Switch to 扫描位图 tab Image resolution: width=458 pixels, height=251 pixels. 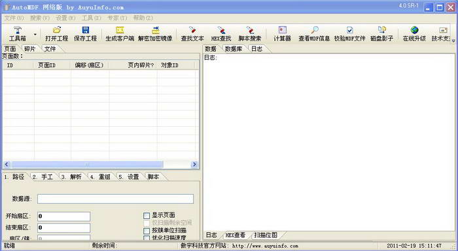click(x=266, y=235)
